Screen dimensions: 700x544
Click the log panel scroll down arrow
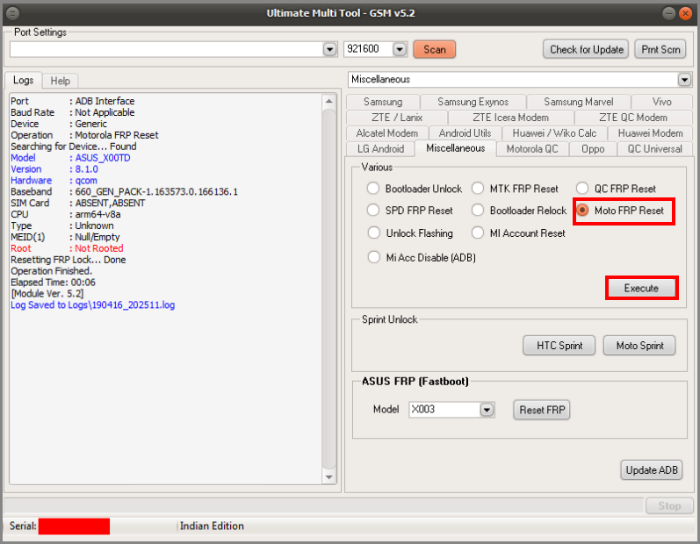(329, 477)
